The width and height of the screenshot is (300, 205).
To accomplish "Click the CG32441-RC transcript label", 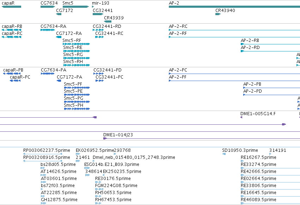I will pyautogui.click(x=109, y=33).
